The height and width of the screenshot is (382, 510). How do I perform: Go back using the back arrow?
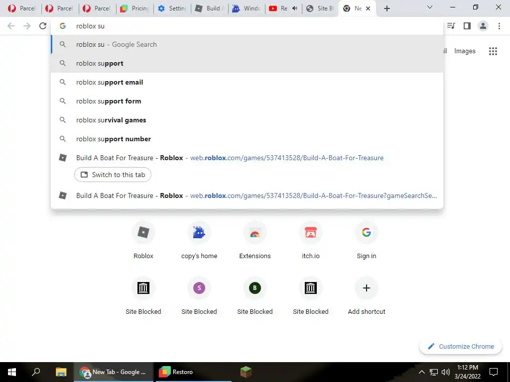pos(11,26)
